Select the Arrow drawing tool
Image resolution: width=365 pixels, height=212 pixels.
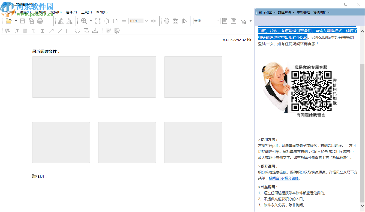[x=51, y=31]
